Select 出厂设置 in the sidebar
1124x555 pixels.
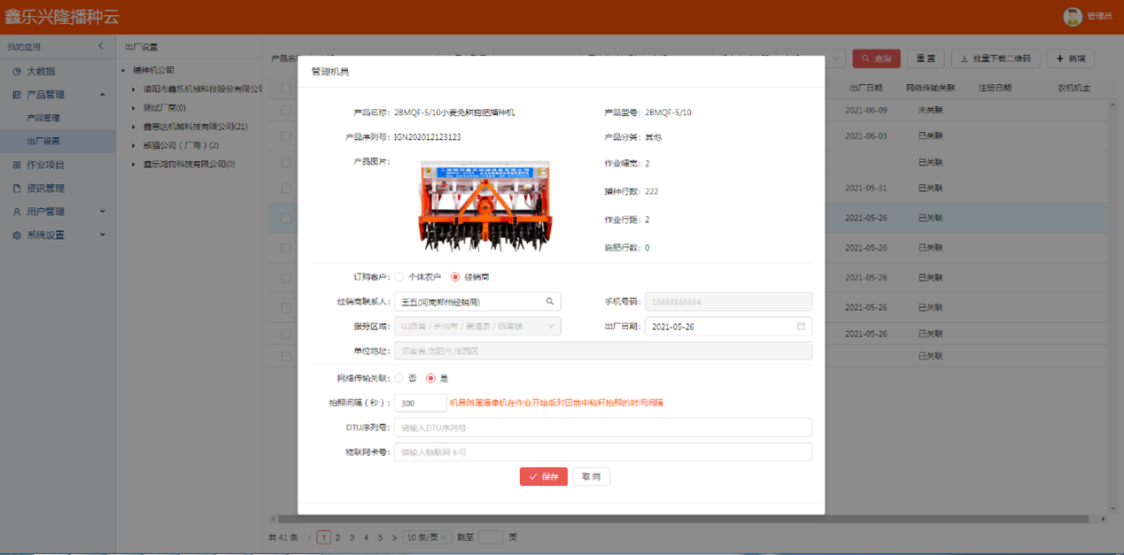coord(43,141)
